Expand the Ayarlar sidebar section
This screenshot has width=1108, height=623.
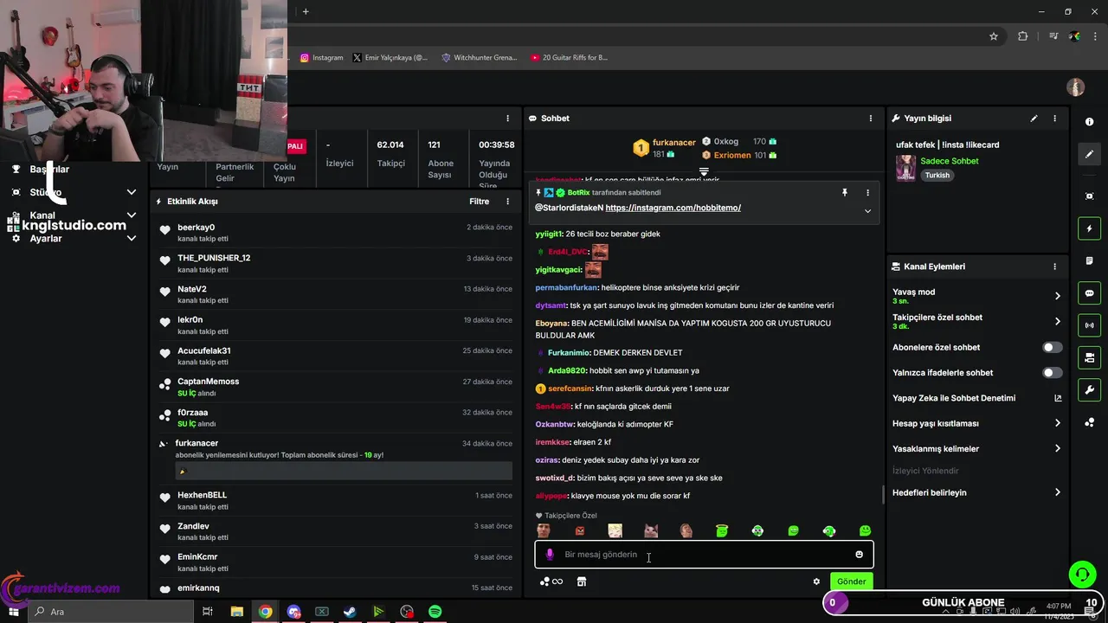click(132, 239)
